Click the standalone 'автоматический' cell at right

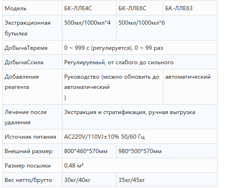[x=190, y=87]
